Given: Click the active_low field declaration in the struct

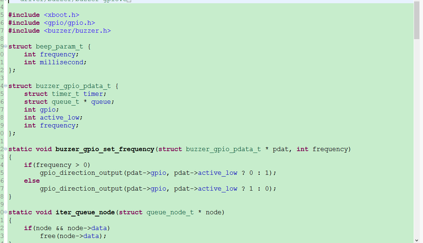Looking at the screenshot, I should pyautogui.click(x=60, y=118).
